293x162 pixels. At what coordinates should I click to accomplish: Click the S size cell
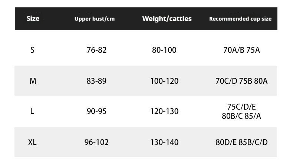[x=33, y=50]
